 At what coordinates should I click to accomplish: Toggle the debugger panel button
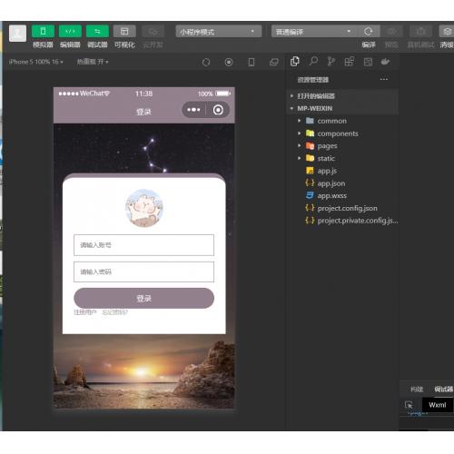[x=97, y=31]
